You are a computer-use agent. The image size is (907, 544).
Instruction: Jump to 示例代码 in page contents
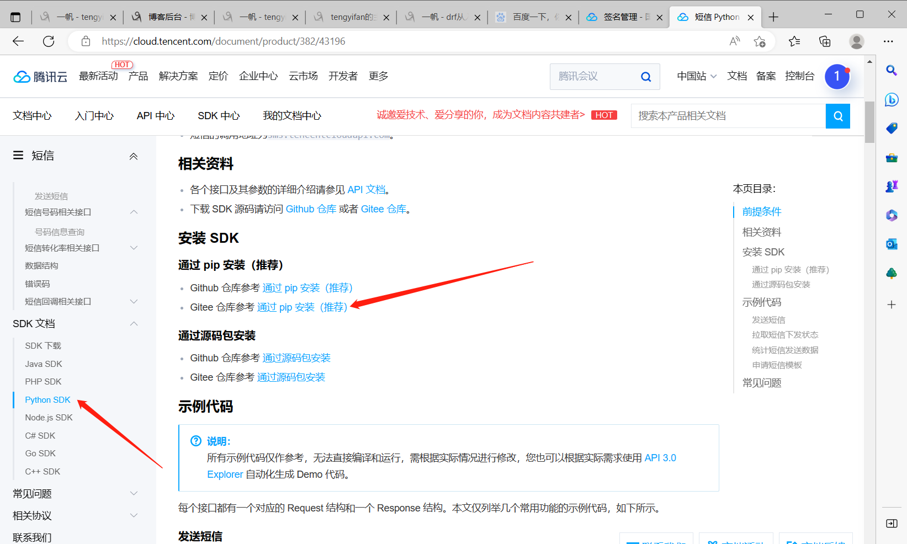pyautogui.click(x=762, y=302)
